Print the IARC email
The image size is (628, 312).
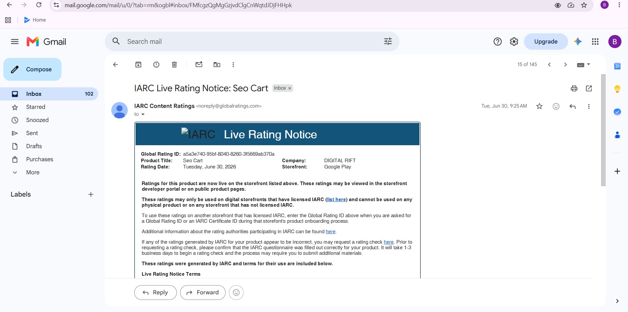[x=574, y=88]
